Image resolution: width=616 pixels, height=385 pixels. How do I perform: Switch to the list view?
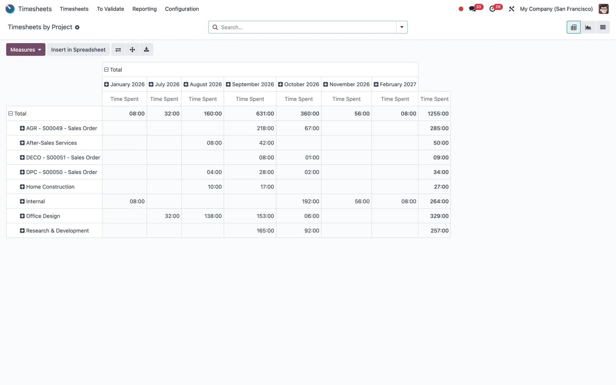[x=603, y=27]
